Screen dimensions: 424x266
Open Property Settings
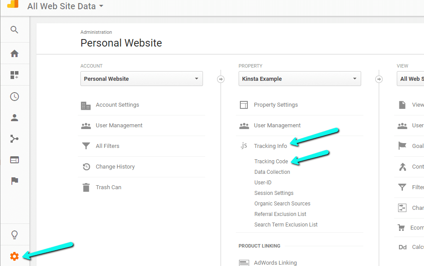[275, 105]
